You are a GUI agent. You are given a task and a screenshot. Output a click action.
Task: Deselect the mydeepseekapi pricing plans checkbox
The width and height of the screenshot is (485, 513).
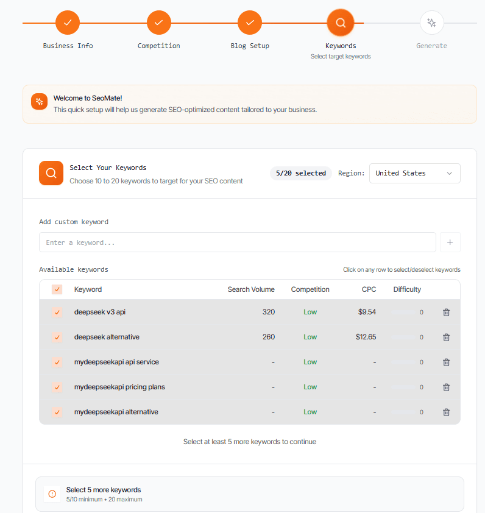coord(57,387)
